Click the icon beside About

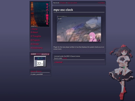point(31,32)
